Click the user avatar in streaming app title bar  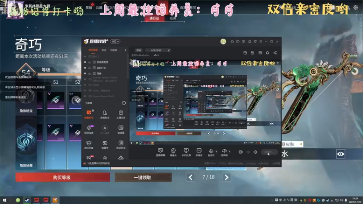pyautogui.click(x=223, y=41)
